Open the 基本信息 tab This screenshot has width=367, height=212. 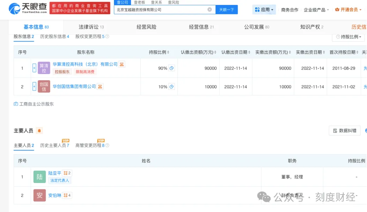[36, 27]
